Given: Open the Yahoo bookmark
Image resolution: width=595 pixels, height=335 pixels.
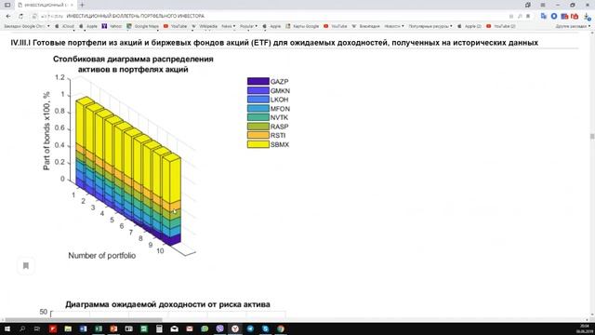Looking at the screenshot, I should pyautogui.click(x=112, y=26).
